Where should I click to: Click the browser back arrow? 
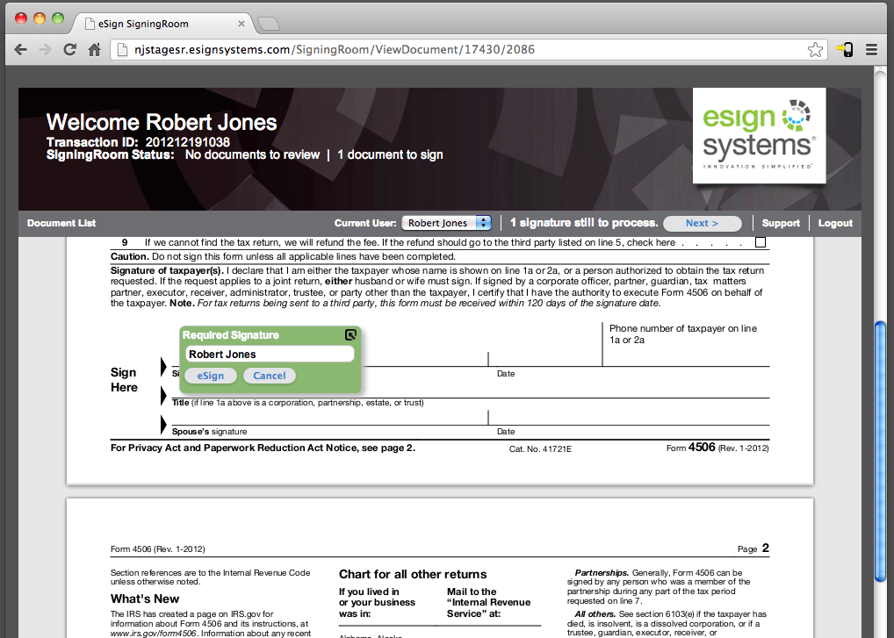21,50
